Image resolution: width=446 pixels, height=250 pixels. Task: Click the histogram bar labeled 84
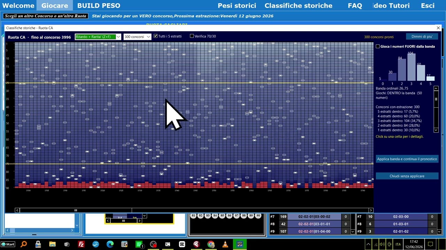pos(402,70)
